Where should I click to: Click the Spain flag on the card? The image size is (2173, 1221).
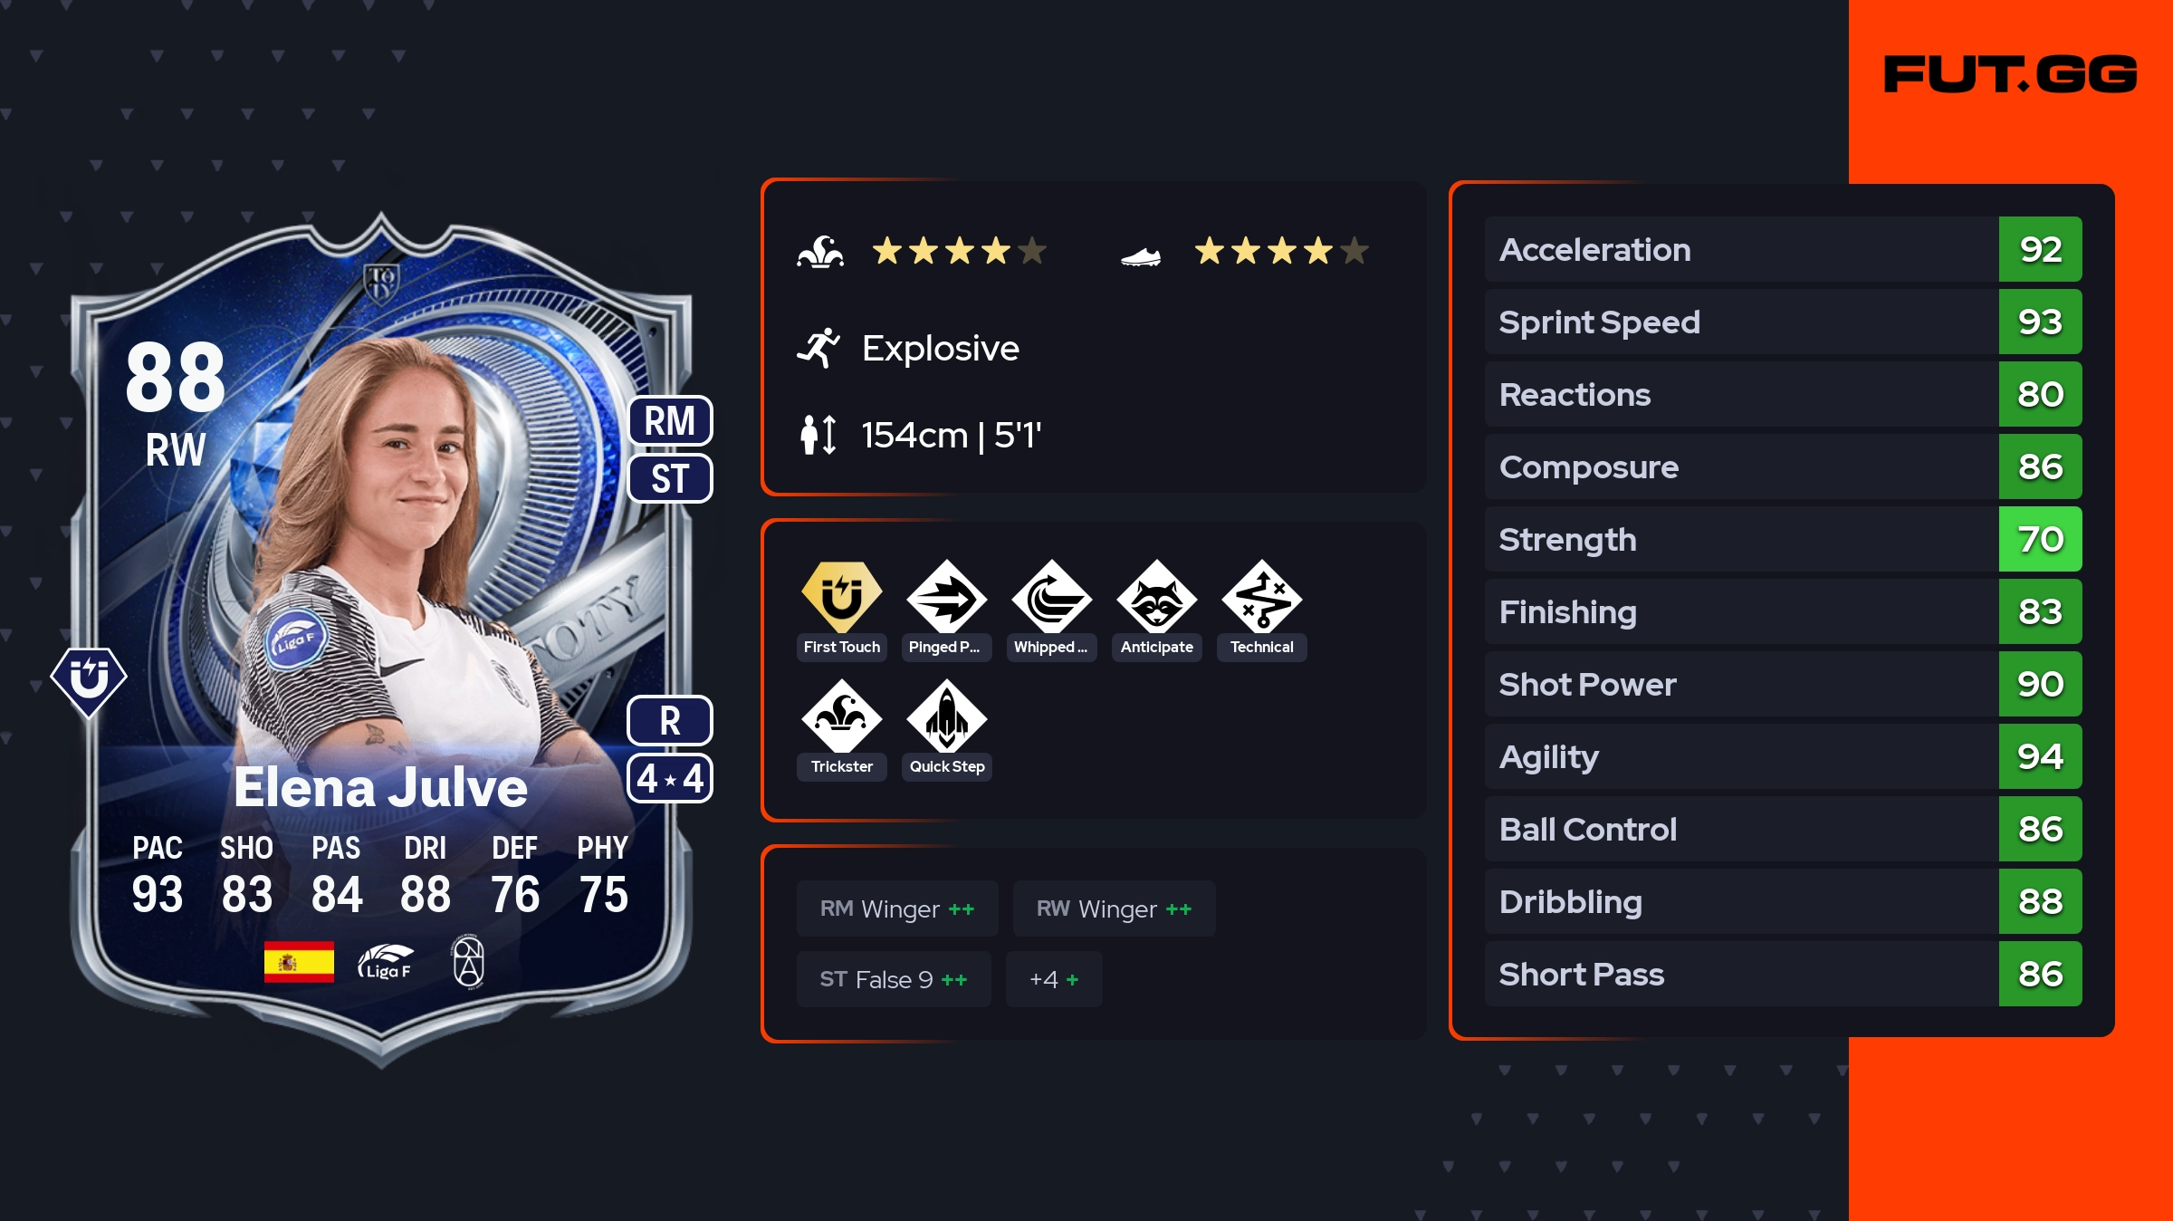pyautogui.click(x=299, y=961)
